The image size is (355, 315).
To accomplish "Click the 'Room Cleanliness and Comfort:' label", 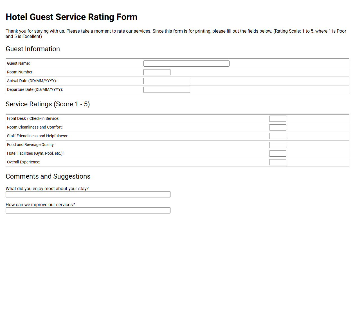I will click(35, 127).
